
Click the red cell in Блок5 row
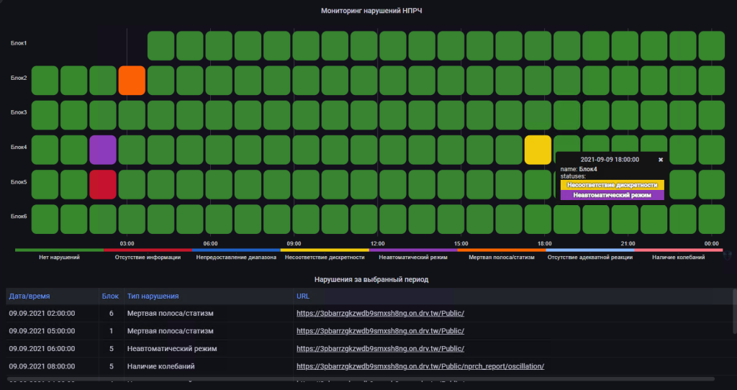coord(103,184)
